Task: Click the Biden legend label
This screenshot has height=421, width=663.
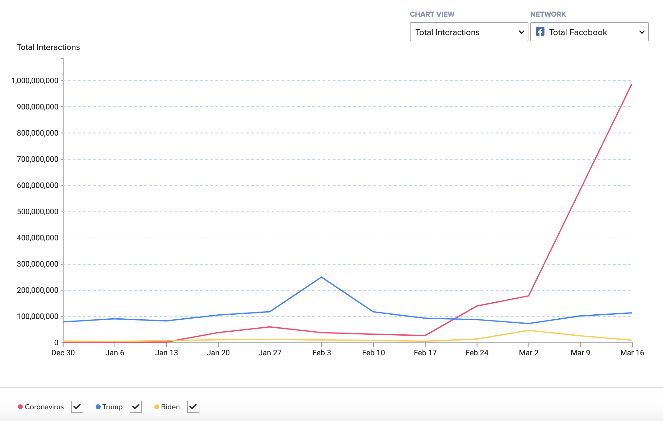Action: (170, 407)
